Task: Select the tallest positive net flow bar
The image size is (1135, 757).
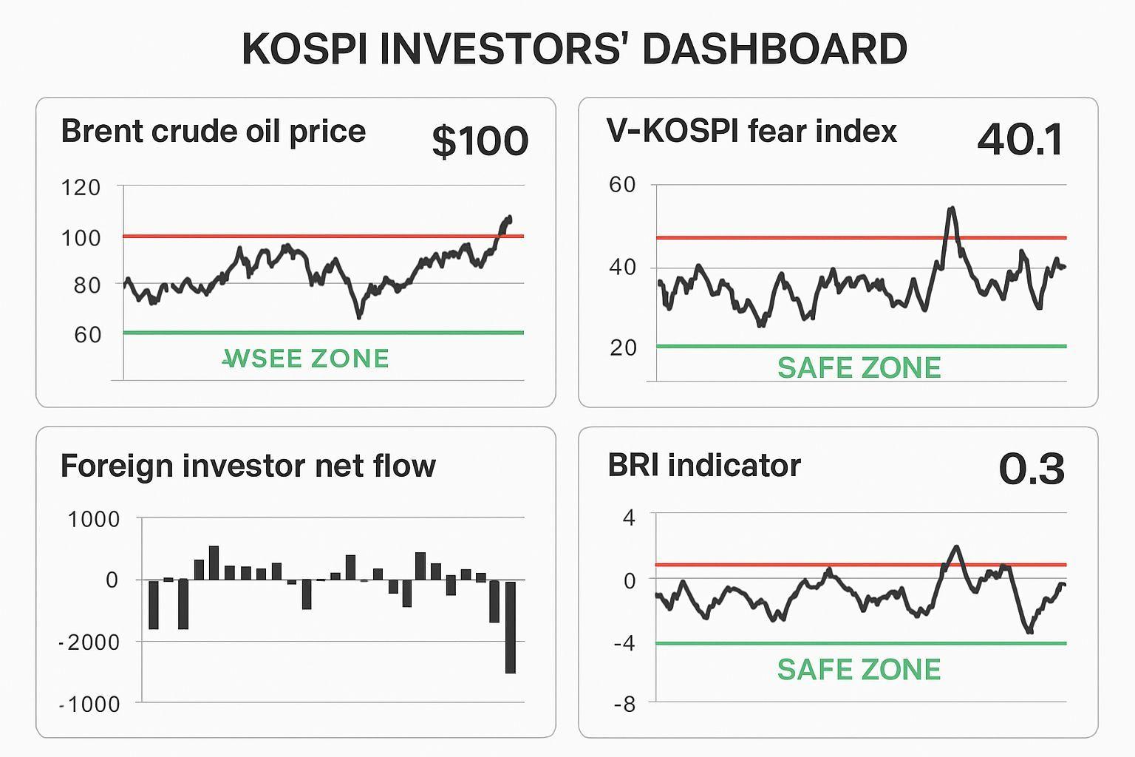Action: point(214,563)
